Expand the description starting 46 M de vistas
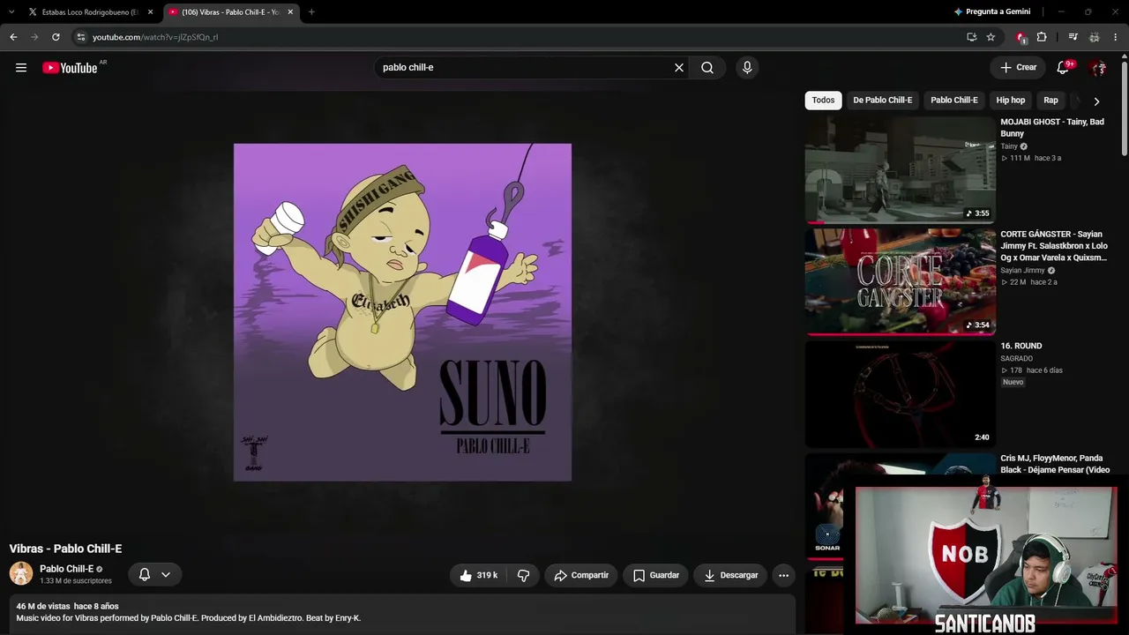This screenshot has width=1129, height=635. point(402,615)
